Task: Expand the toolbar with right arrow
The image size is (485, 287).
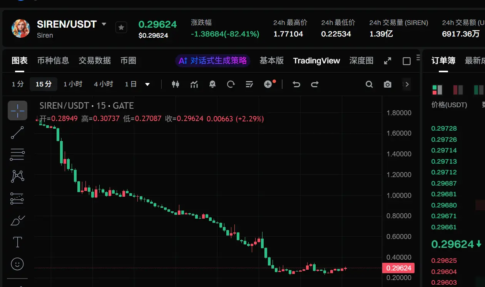Action: [406, 84]
